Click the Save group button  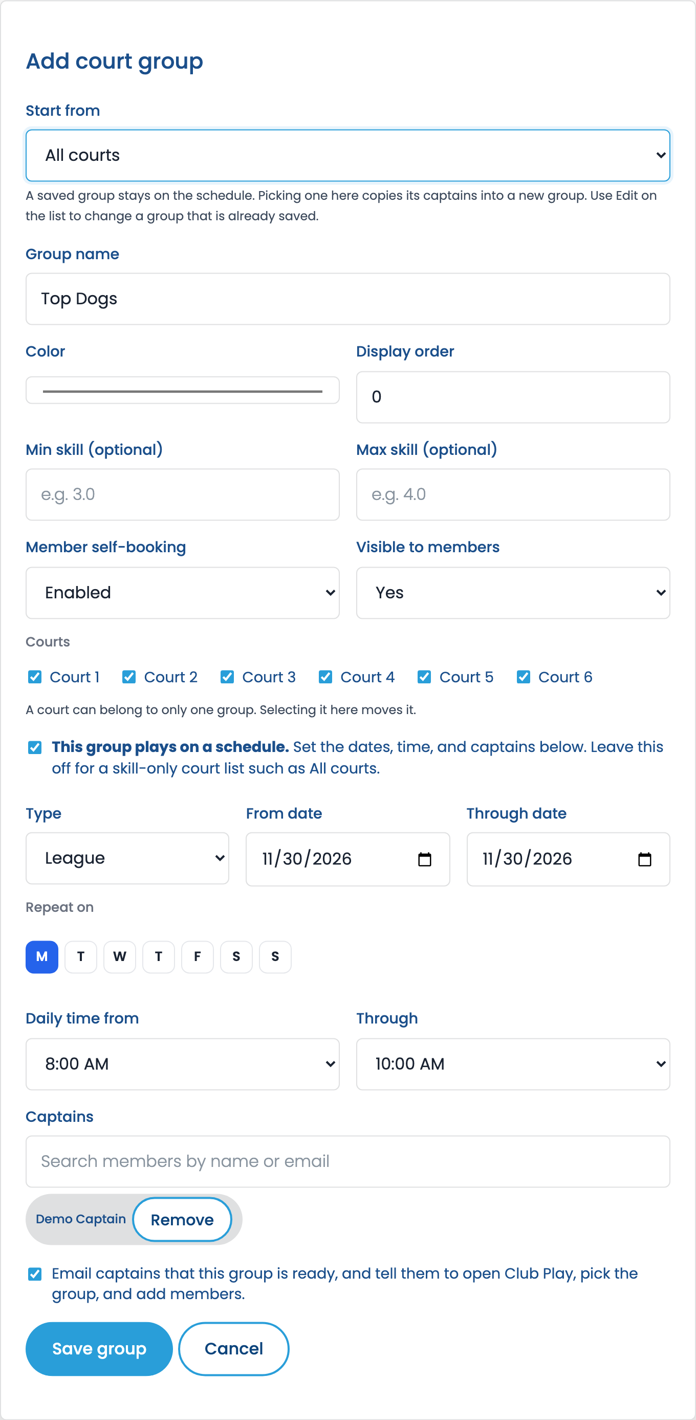(99, 1349)
